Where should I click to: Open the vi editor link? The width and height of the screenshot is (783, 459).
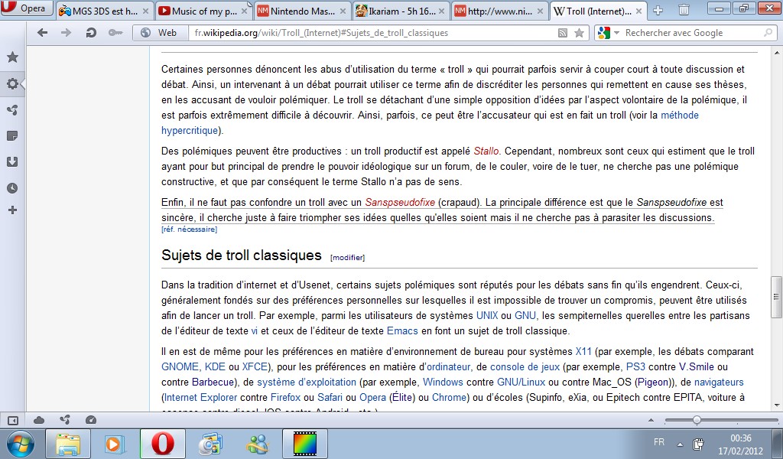pyautogui.click(x=254, y=331)
